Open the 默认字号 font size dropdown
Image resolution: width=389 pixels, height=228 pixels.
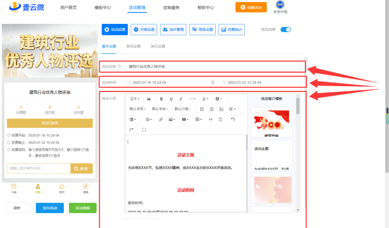(137, 109)
